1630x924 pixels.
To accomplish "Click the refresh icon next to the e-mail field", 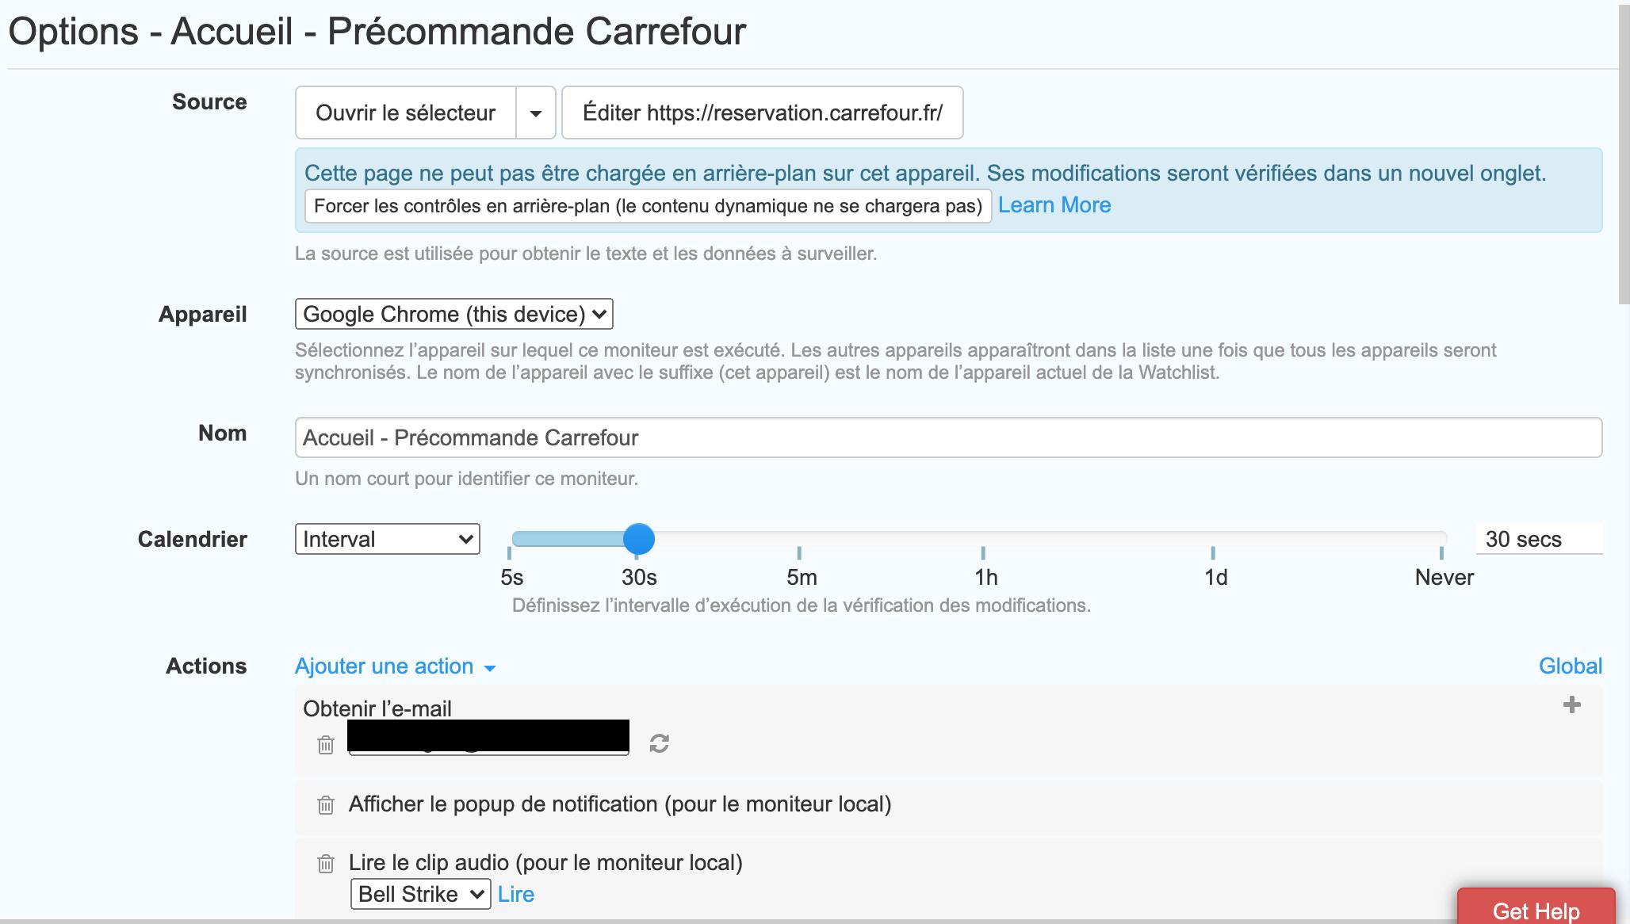I will coord(660,743).
